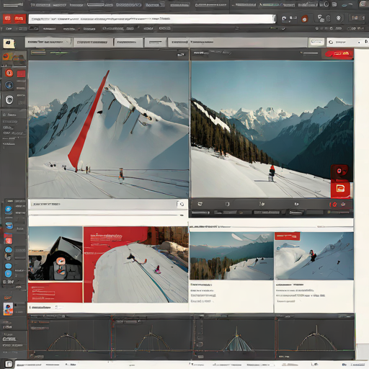This screenshot has width=369, height=369.
Task: Click the light gray button left of the search box
Action: [316, 42]
